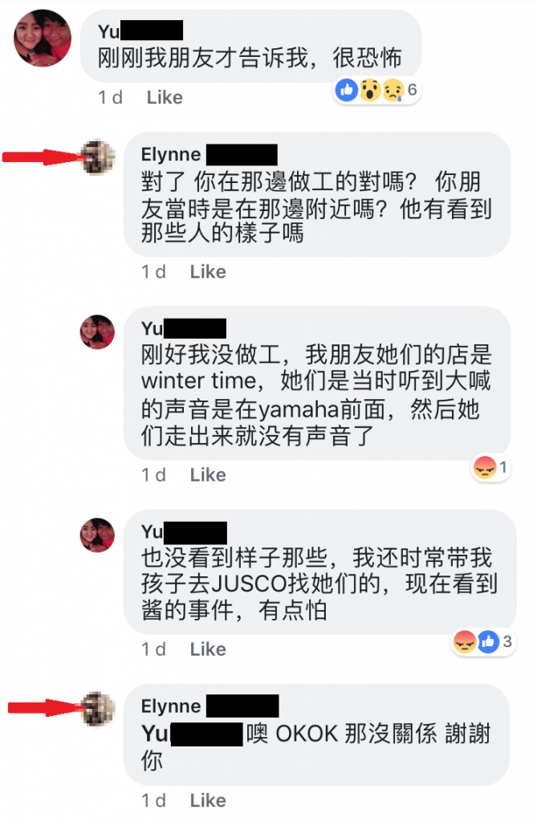The image size is (537, 822).
Task: Click the angry emoji on JUSCO comment
Action: click(x=465, y=641)
